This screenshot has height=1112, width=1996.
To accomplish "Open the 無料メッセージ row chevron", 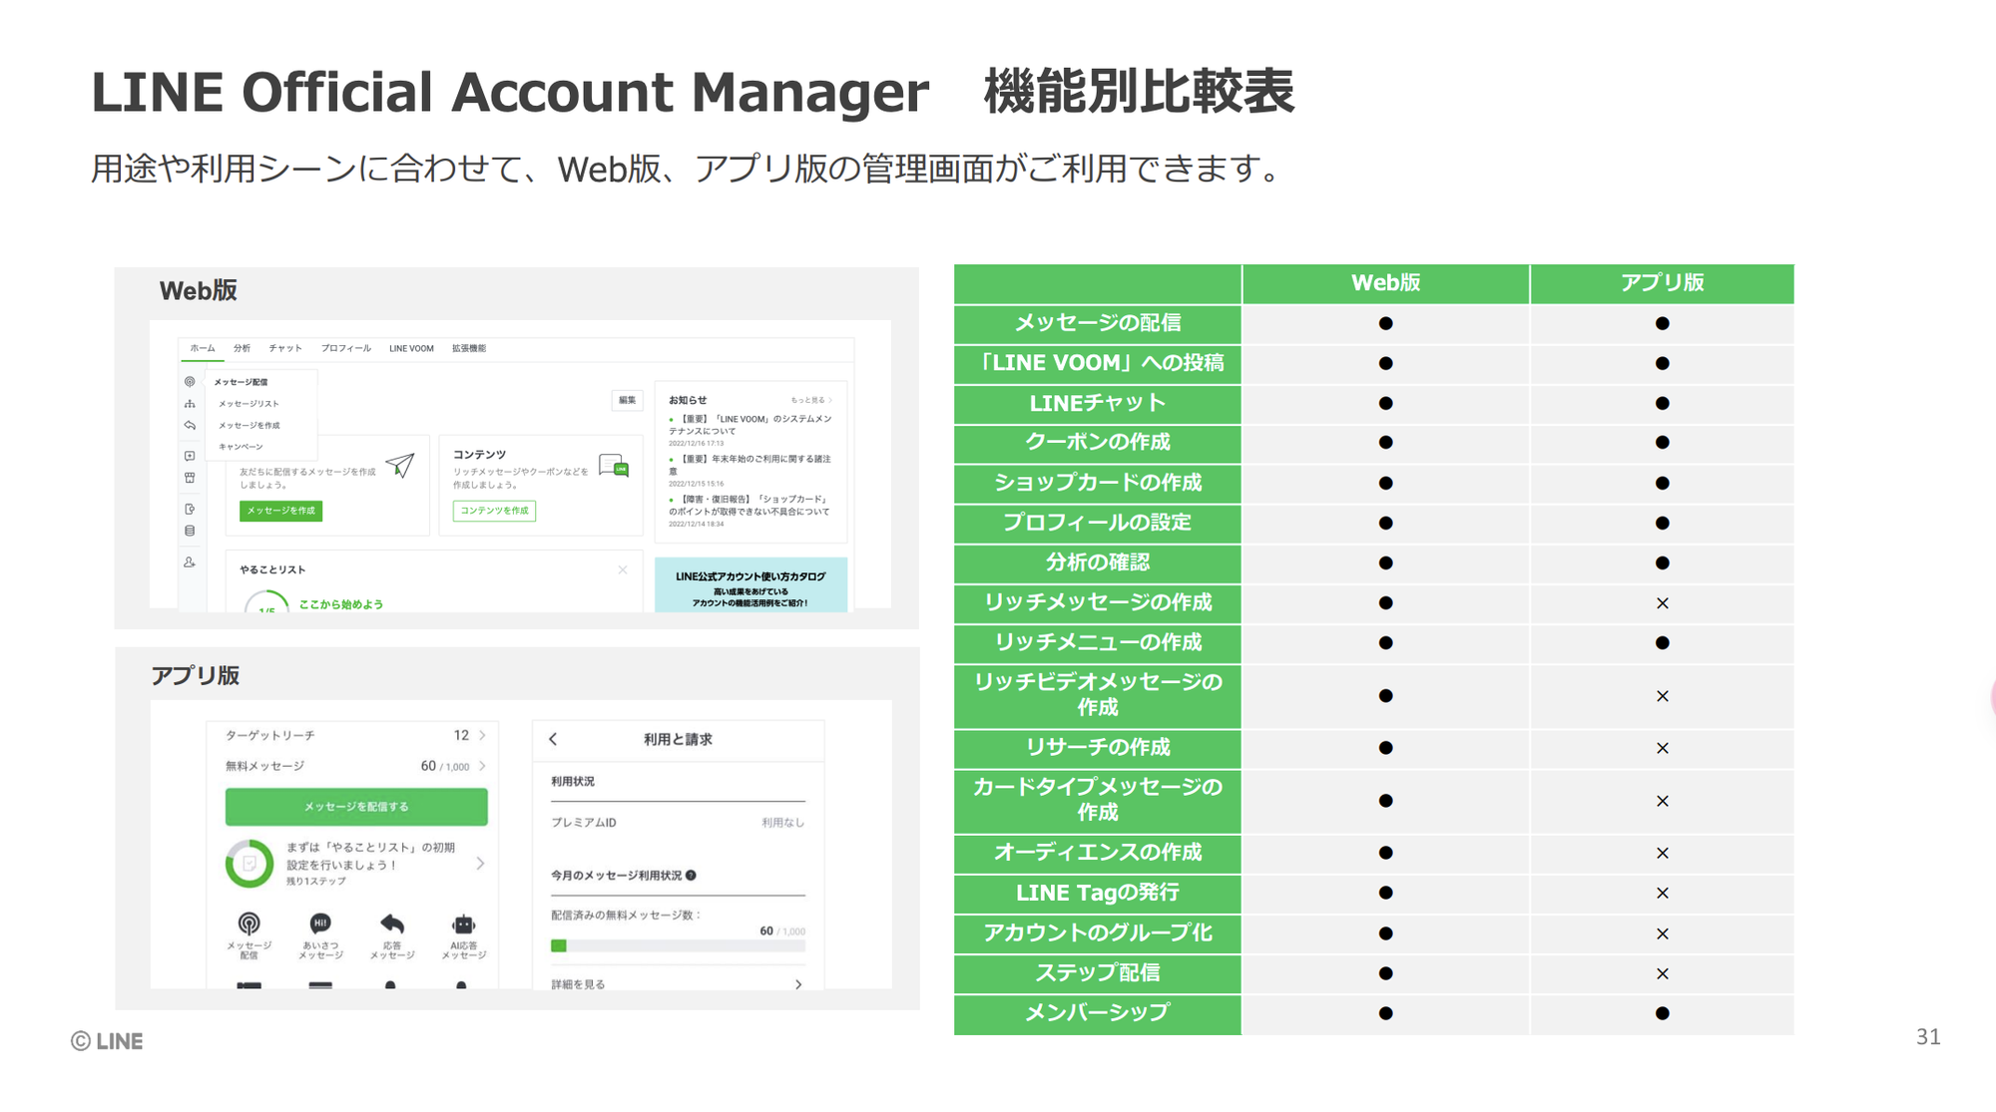I will 482,766.
